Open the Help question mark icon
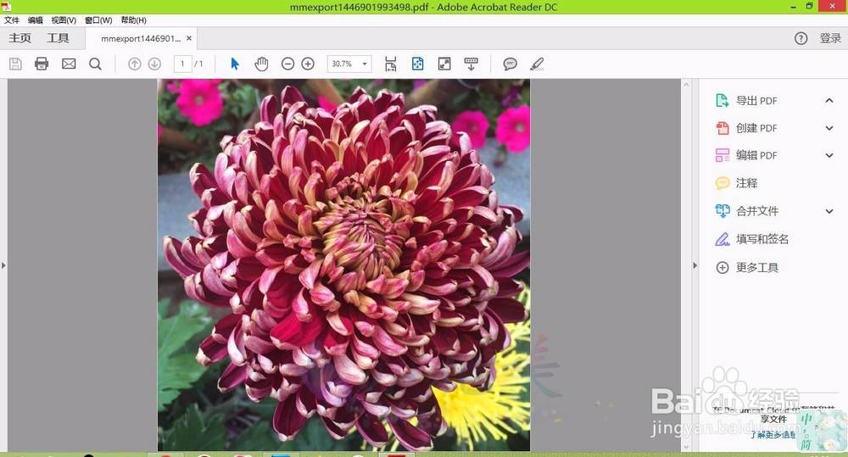The image size is (848, 457). coord(801,38)
